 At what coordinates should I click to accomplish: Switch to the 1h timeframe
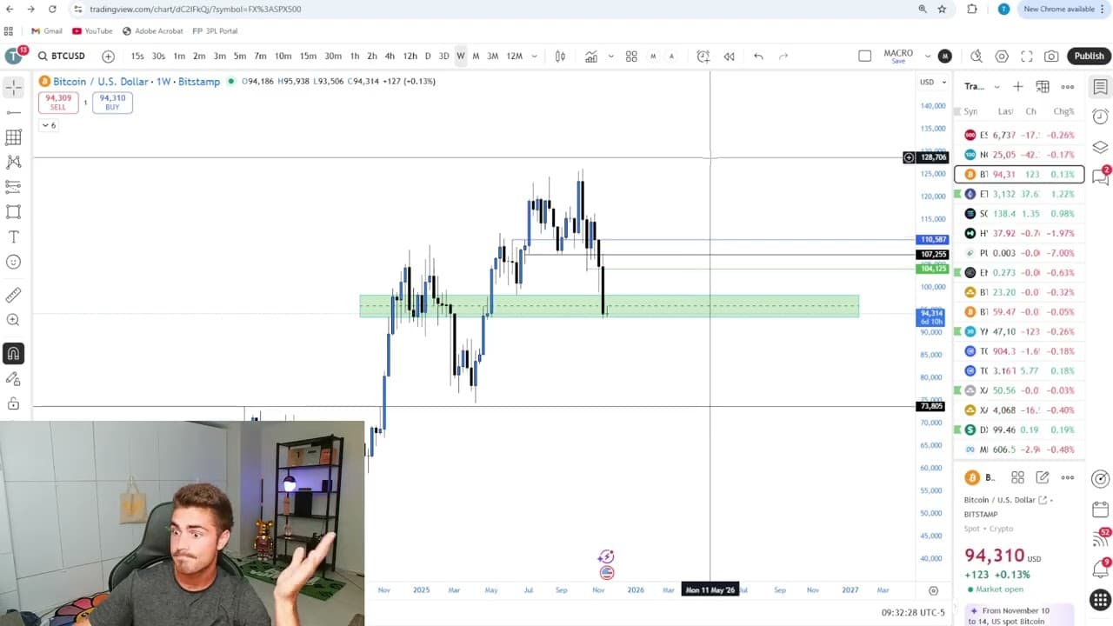tap(355, 57)
